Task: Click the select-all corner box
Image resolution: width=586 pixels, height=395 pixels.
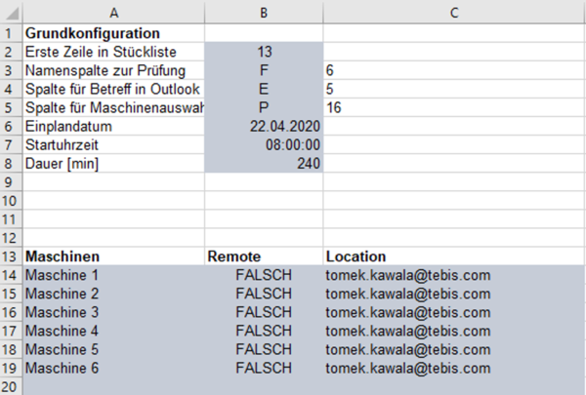Action: 10,12
